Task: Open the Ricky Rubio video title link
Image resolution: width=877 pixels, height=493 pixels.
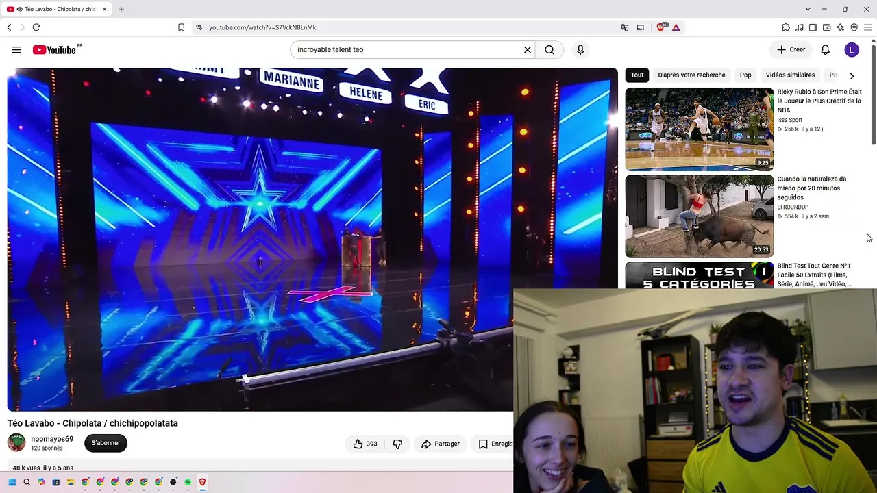Action: [x=819, y=101]
